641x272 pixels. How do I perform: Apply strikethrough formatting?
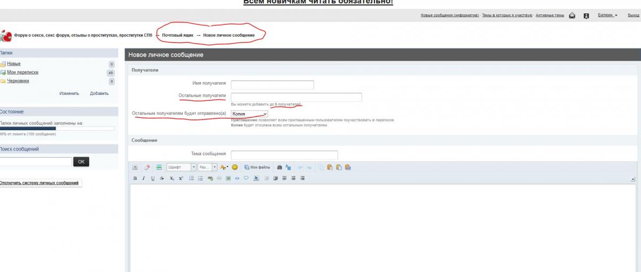(162, 178)
